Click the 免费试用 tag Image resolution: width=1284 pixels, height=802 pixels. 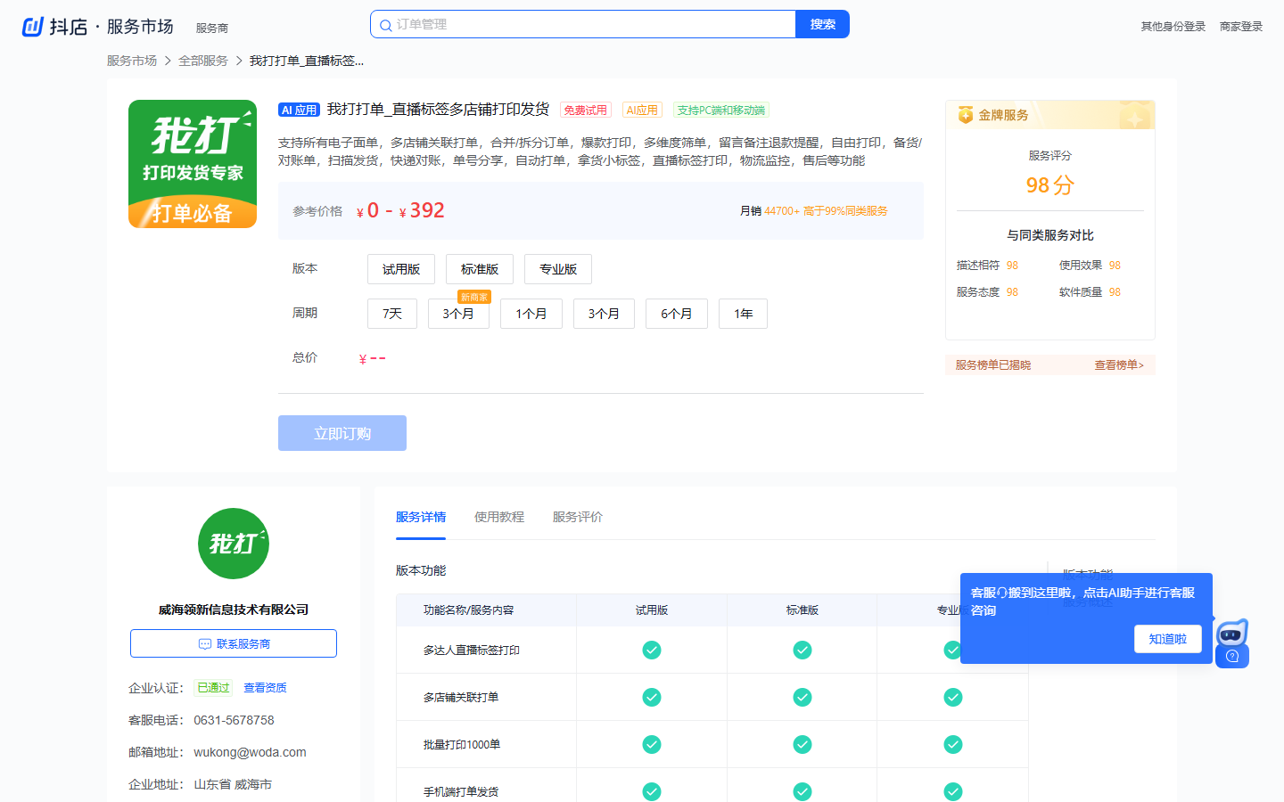(x=585, y=110)
